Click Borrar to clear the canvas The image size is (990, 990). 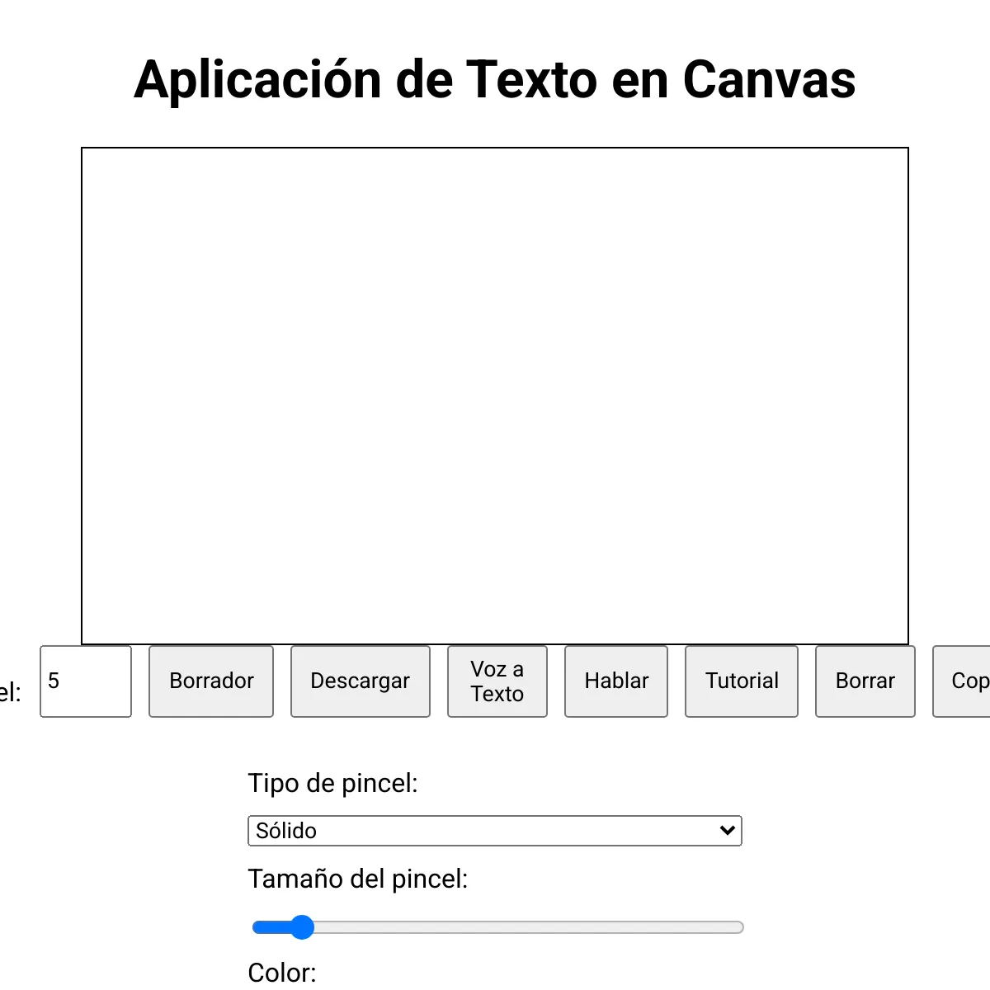tap(865, 681)
